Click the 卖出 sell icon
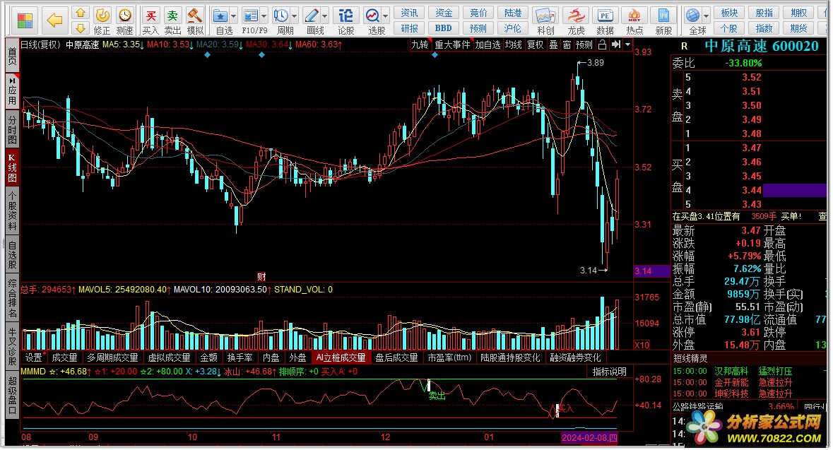This screenshot has height=450, width=833. (172, 20)
